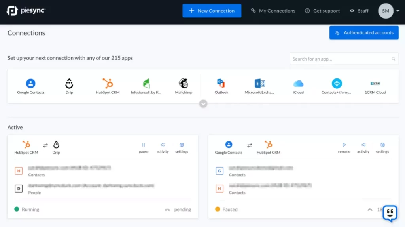Click the Running status label
This screenshot has width=405, height=227.
(30, 210)
